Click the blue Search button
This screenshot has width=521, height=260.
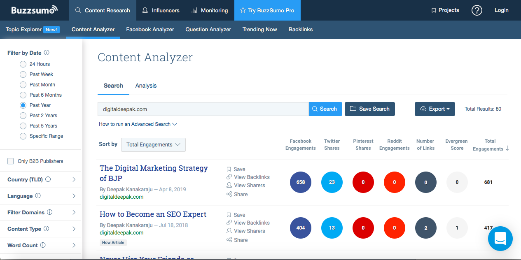(x=325, y=109)
